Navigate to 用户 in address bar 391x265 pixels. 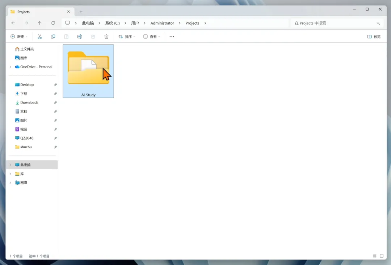[135, 23]
